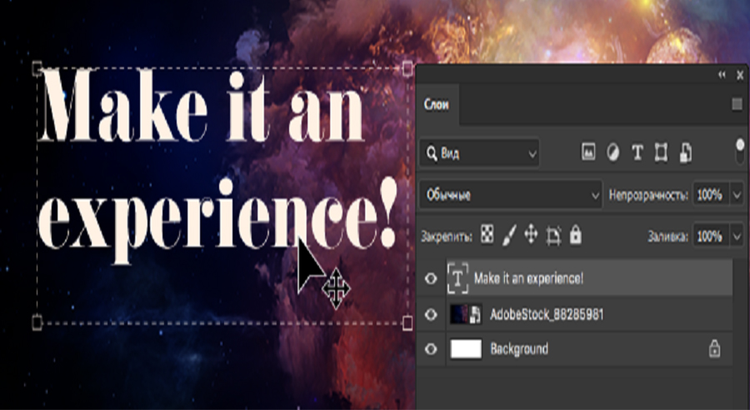Viewport: 750px width, 410px height.
Task: Filter layers by shape layer icon
Action: 662,152
